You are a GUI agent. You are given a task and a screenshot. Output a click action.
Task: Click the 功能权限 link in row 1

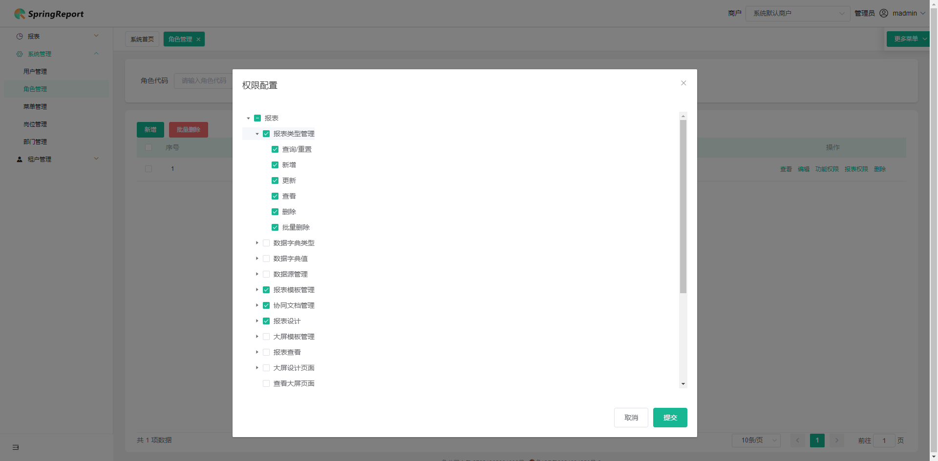click(x=827, y=169)
